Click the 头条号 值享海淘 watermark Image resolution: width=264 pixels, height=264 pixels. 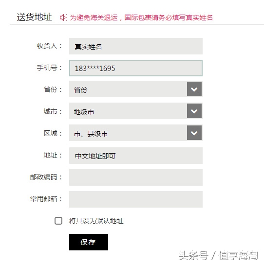(x=218, y=255)
